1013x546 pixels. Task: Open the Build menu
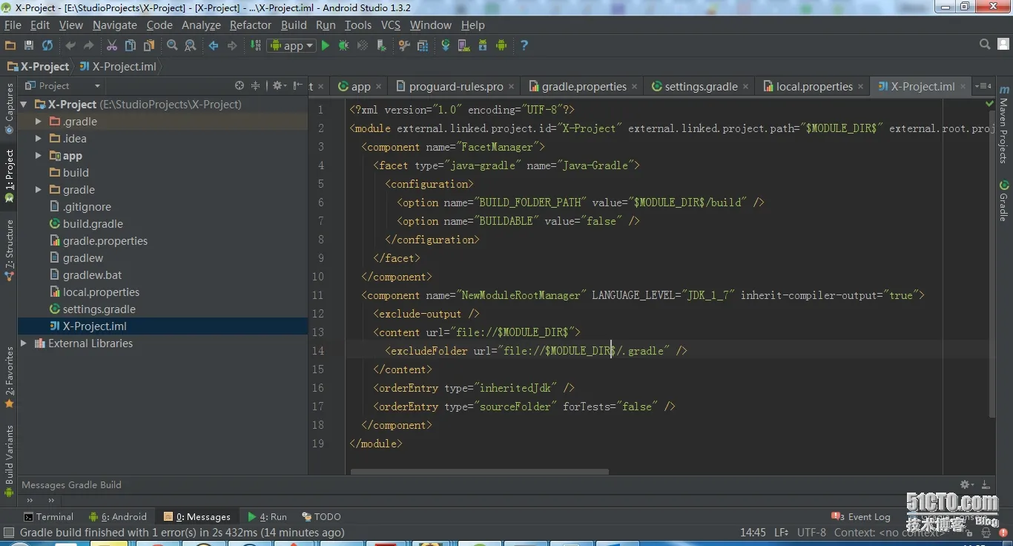click(x=294, y=25)
